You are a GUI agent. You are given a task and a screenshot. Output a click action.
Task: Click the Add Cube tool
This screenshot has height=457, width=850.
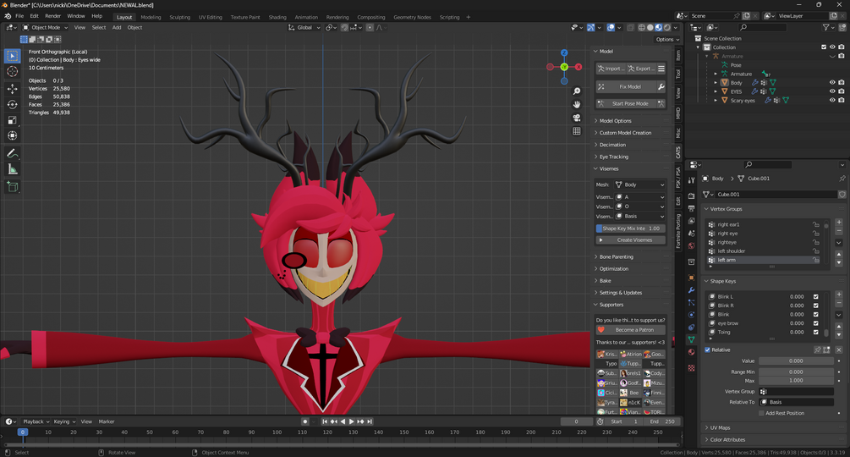13,187
